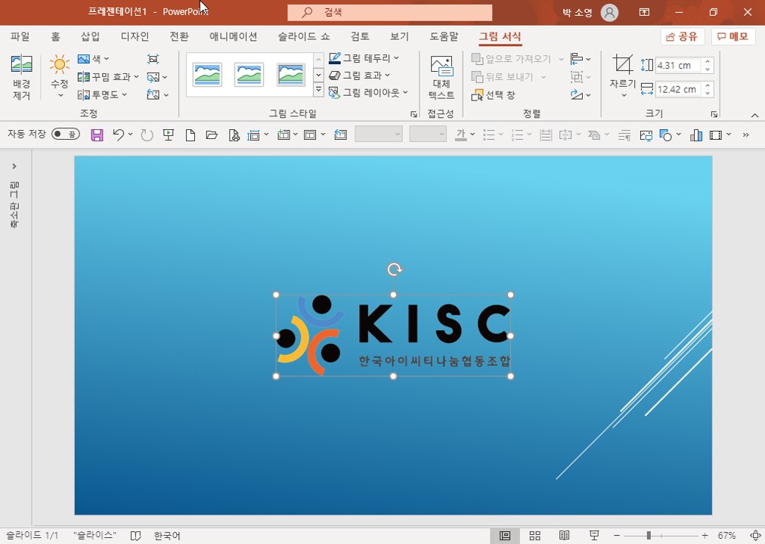Expand the thumbnail pane chevron
This screenshot has width=765, height=544.
pyautogui.click(x=14, y=166)
